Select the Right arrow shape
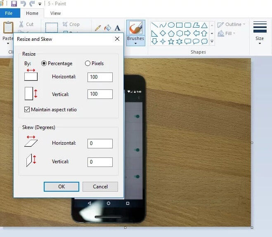Viewport: 272px width, 237px height. point(187,33)
